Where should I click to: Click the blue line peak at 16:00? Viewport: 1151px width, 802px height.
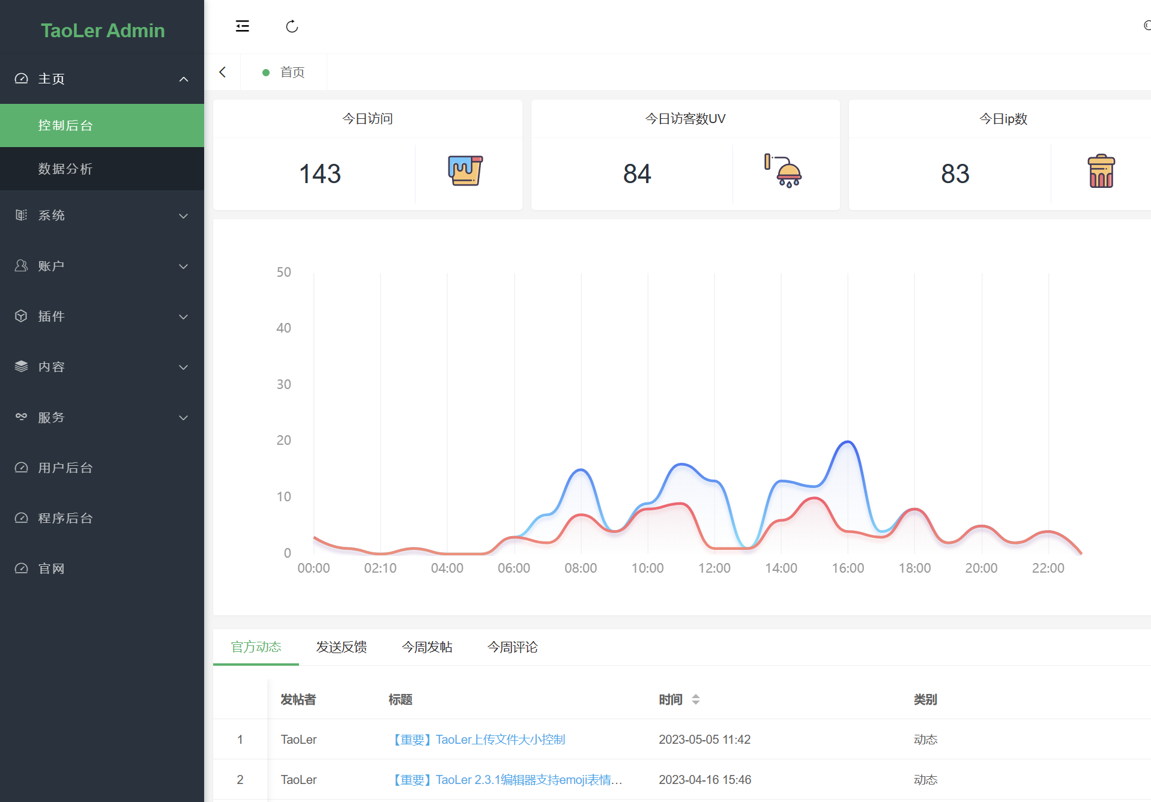point(848,442)
